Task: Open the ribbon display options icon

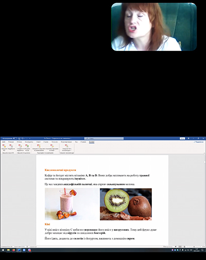Action: (188, 138)
